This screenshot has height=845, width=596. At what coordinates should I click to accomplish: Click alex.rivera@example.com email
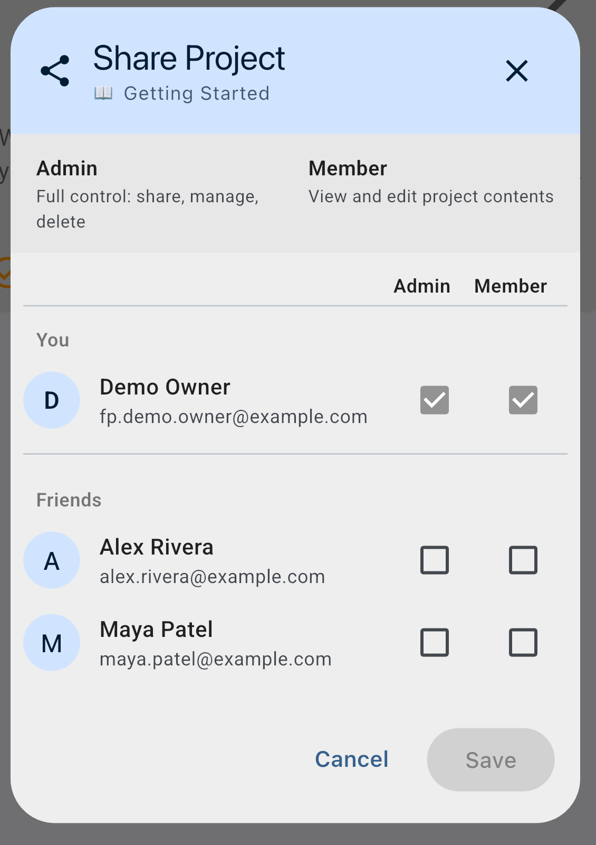coord(213,577)
